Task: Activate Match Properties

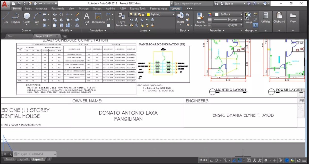Action: (x=201, y=20)
